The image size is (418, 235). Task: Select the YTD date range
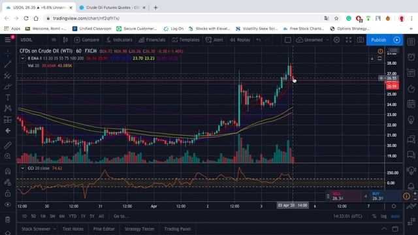tap(72, 216)
